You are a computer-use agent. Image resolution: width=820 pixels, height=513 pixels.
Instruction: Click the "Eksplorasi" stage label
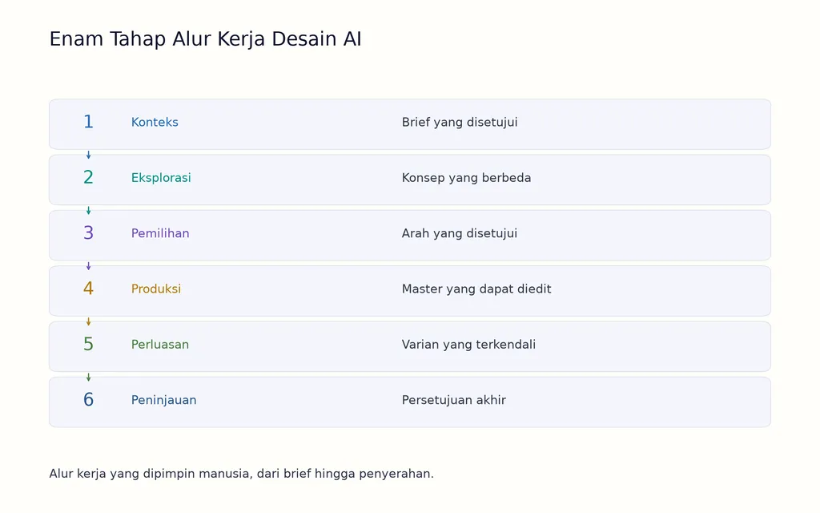point(161,178)
